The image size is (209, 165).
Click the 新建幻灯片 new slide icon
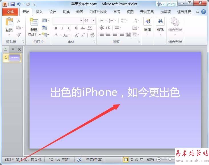[34, 22]
